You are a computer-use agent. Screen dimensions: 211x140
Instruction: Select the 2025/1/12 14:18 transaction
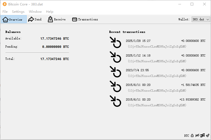pos(157,58)
